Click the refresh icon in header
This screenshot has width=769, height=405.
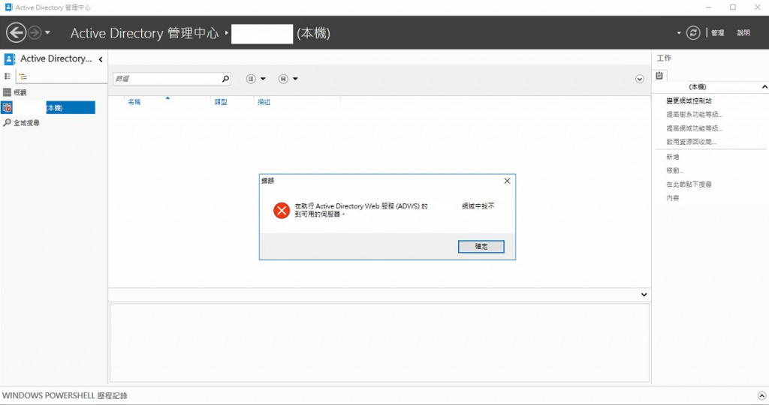[693, 33]
